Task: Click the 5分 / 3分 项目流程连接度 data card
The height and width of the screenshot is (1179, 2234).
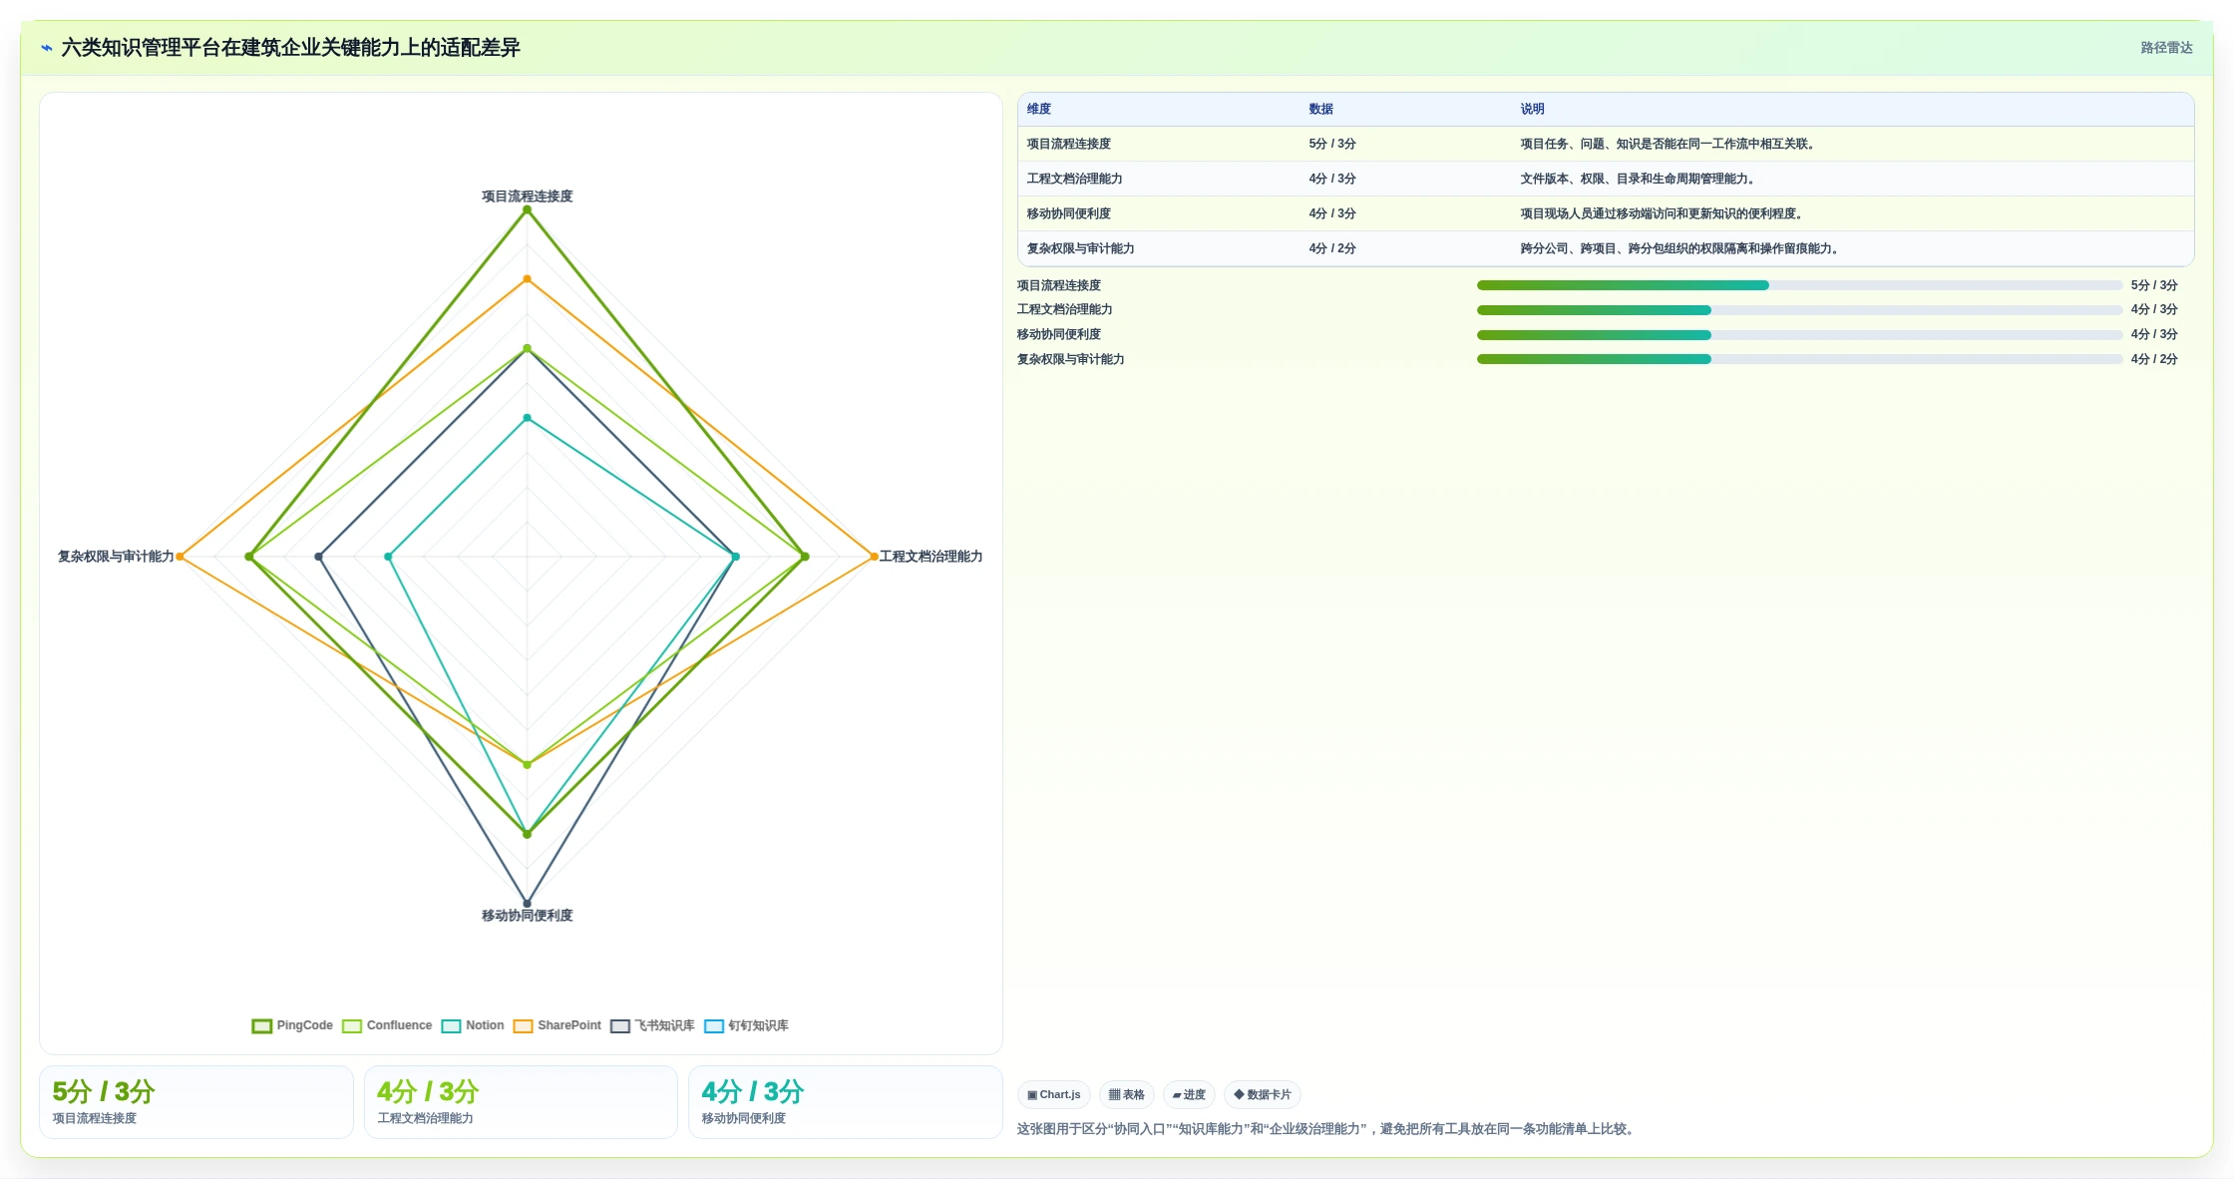Action: (x=196, y=1102)
